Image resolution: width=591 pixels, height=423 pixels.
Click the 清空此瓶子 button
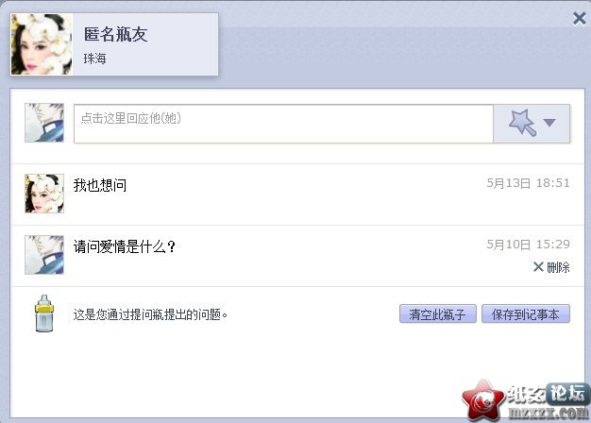[438, 314]
